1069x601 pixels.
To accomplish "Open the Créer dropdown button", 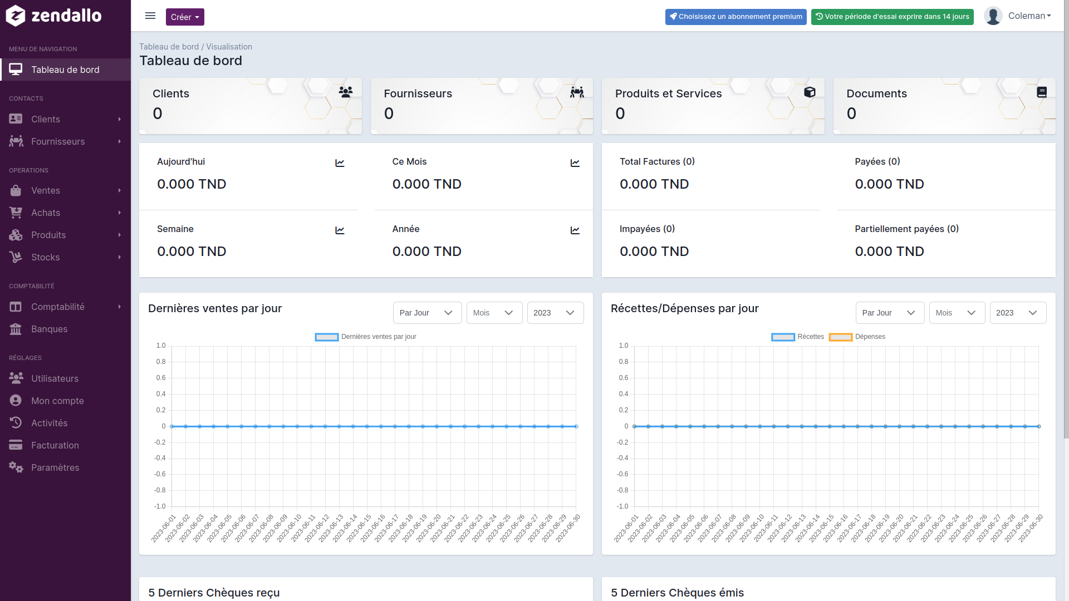I will (185, 17).
